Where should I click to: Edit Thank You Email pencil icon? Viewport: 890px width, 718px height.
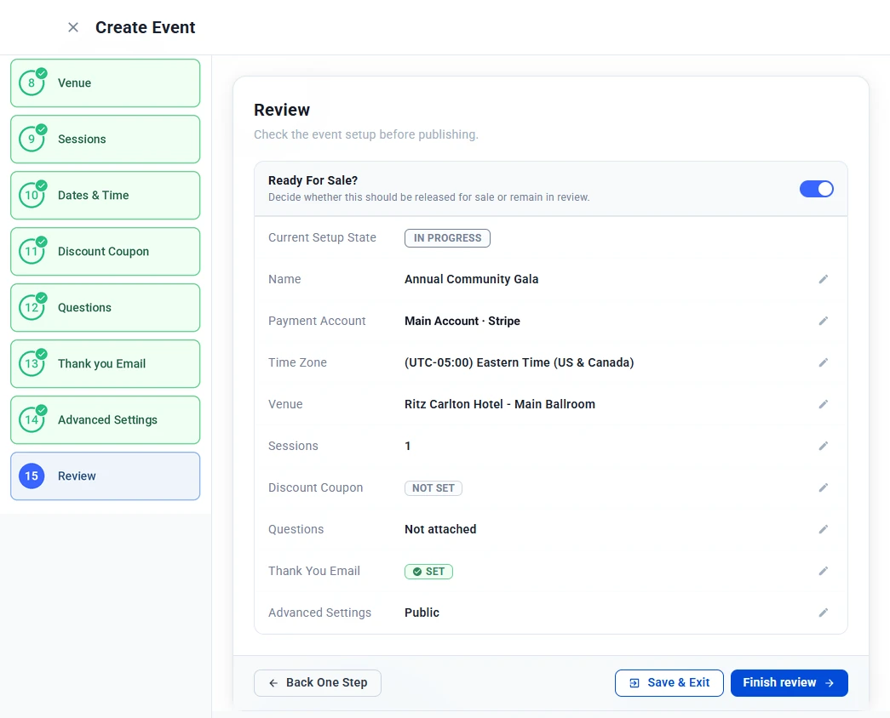pos(823,571)
